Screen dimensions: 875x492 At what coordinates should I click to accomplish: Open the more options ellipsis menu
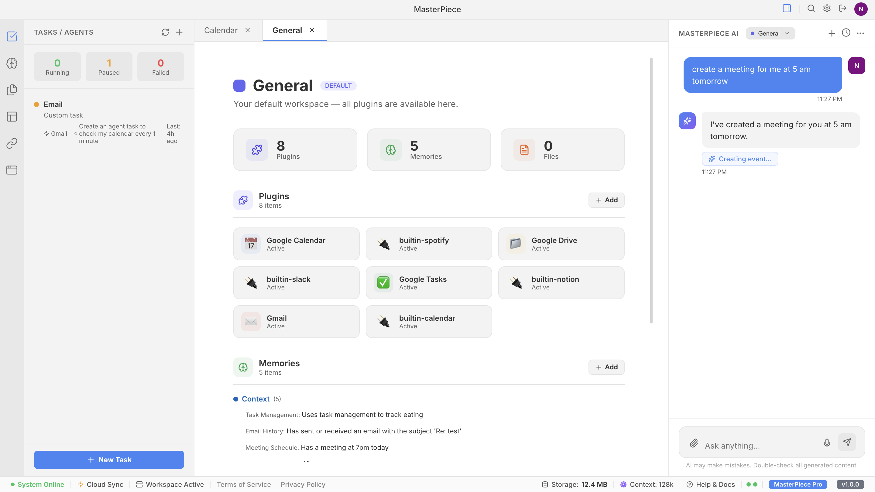pyautogui.click(x=860, y=33)
